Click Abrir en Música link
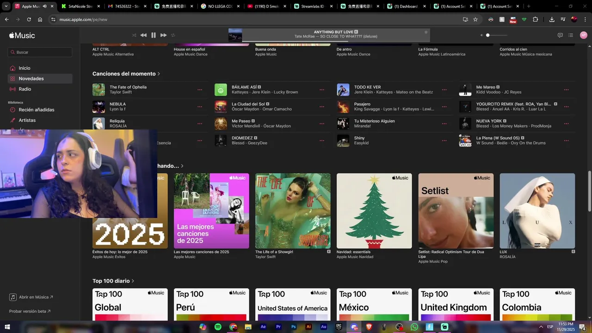592x333 pixels. (31, 297)
